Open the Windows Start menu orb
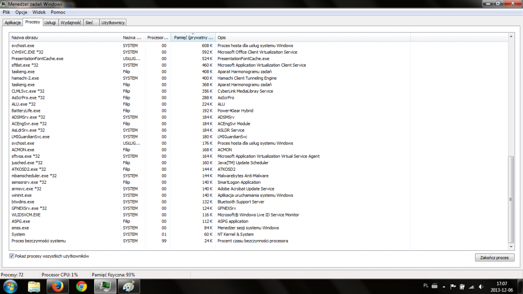Image resolution: width=523 pixels, height=294 pixels. pyautogui.click(x=10, y=286)
